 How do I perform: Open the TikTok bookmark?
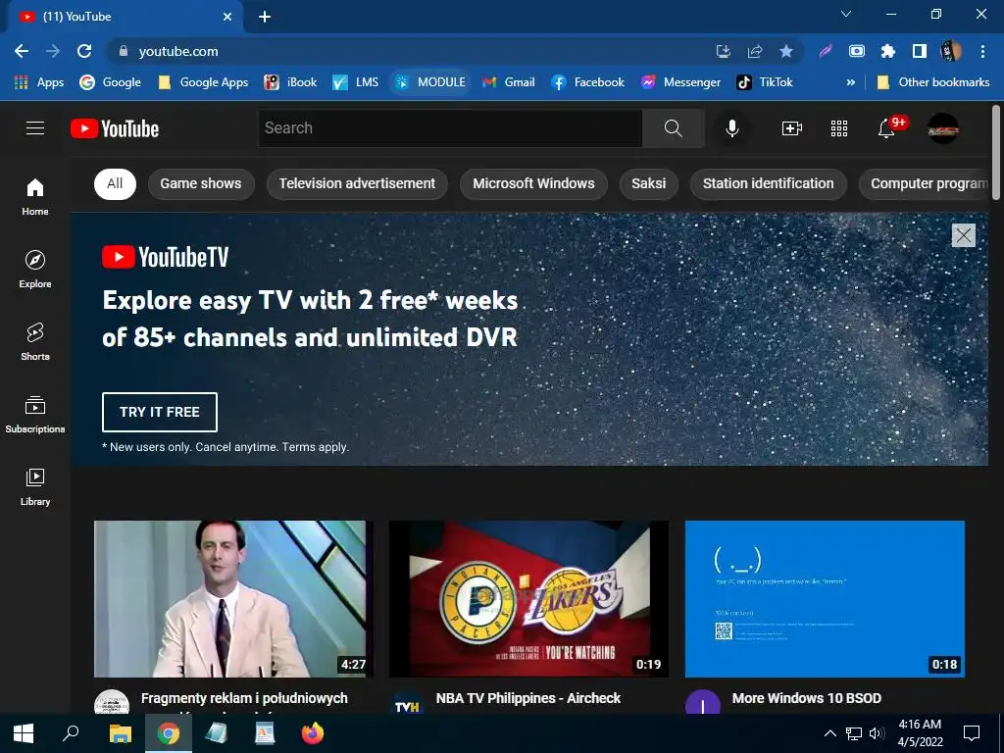(x=765, y=82)
